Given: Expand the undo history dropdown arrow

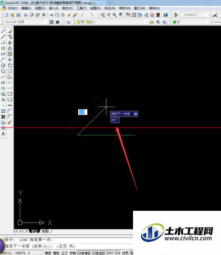Looking at the screenshot, I should [x=88, y=15].
